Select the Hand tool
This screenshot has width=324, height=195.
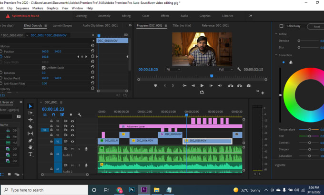tap(30, 147)
